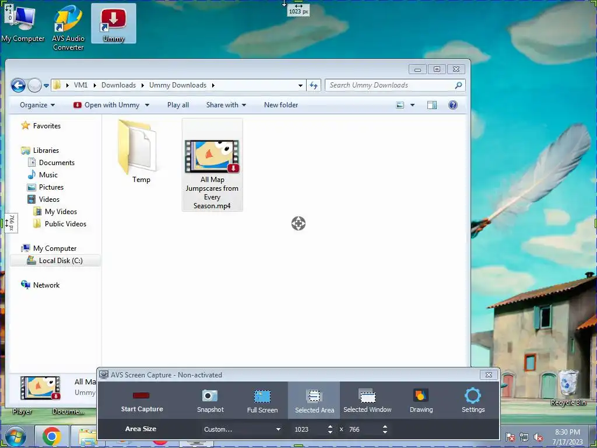This screenshot has height=448, width=597.
Task: Select My Computer desktop icon
Action: [23, 24]
